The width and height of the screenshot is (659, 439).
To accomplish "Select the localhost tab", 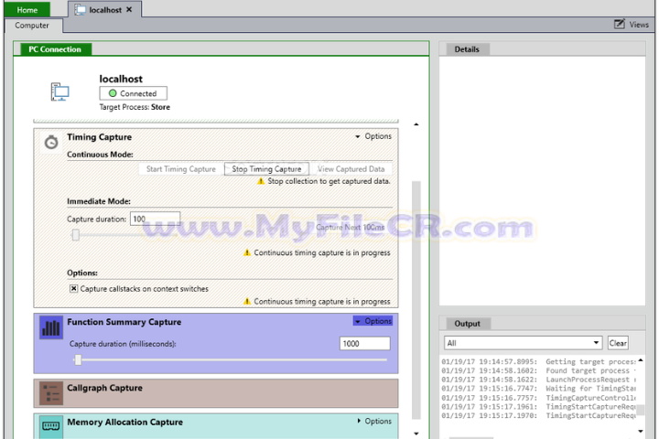I will click(x=104, y=10).
